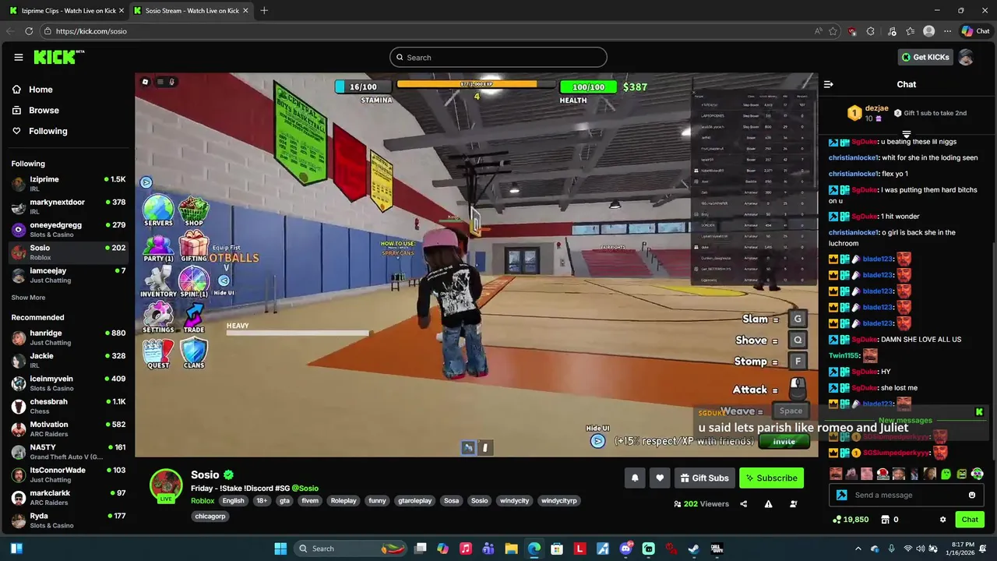Open chat settings gear icon

pos(942,520)
